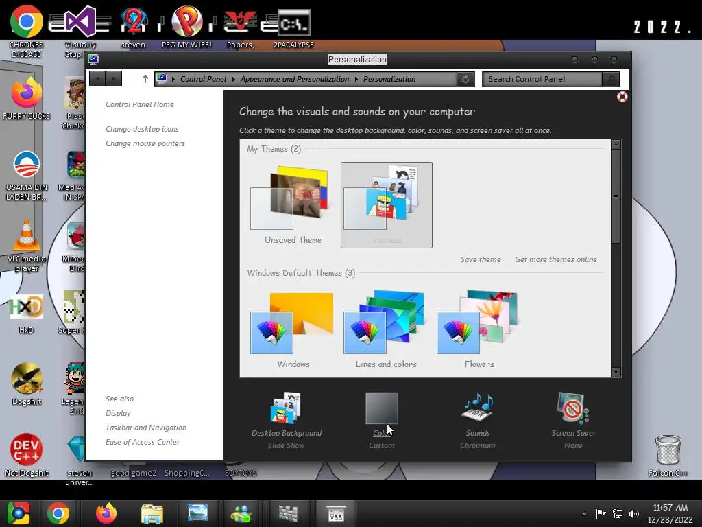The width and height of the screenshot is (702, 527).
Task: Expand the dropdown after Control Panel breadcrumb
Action: click(x=233, y=79)
